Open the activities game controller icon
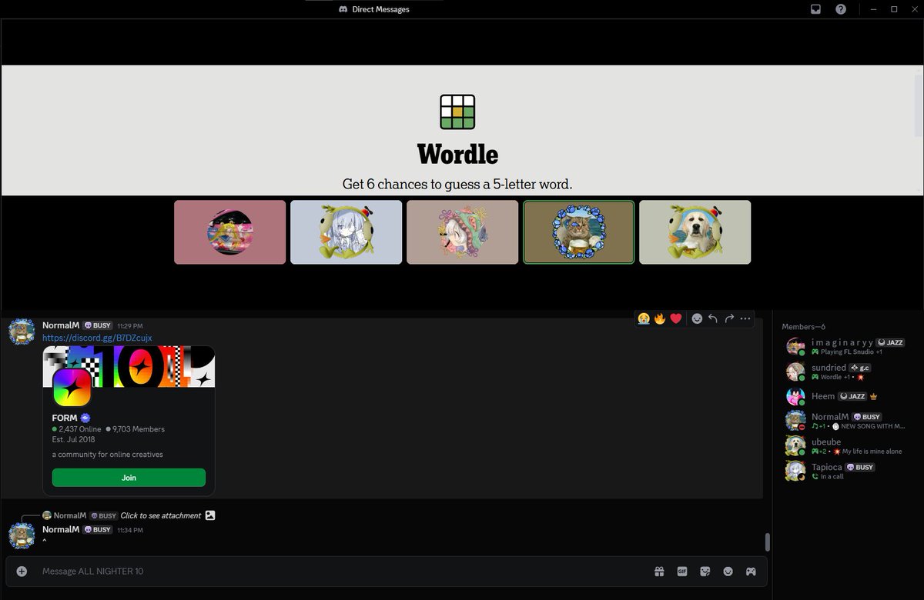 pyautogui.click(x=751, y=571)
